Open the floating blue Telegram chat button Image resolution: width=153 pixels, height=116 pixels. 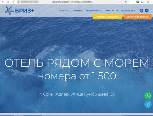(148, 104)
